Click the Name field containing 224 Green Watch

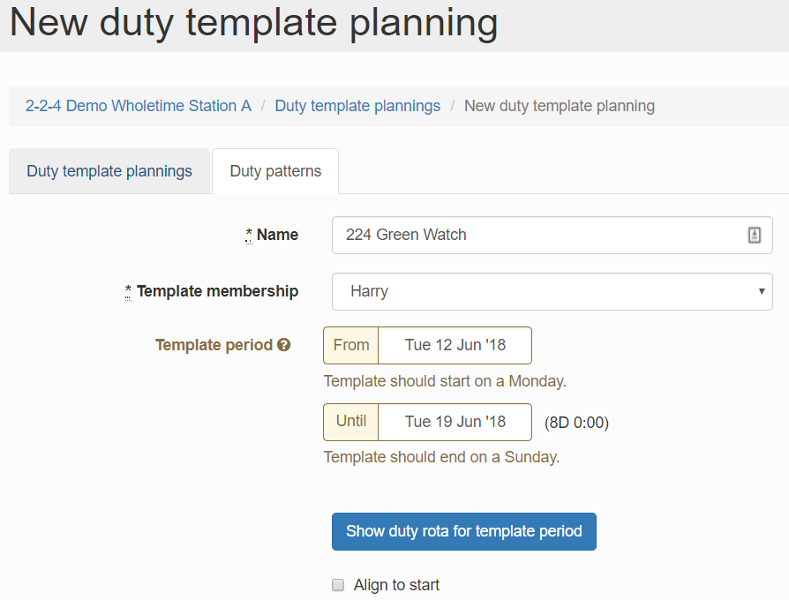click(538, 235)
